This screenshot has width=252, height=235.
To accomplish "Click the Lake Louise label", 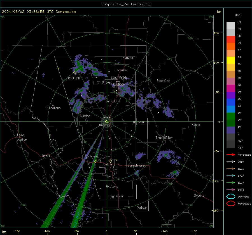I will 22,137.
